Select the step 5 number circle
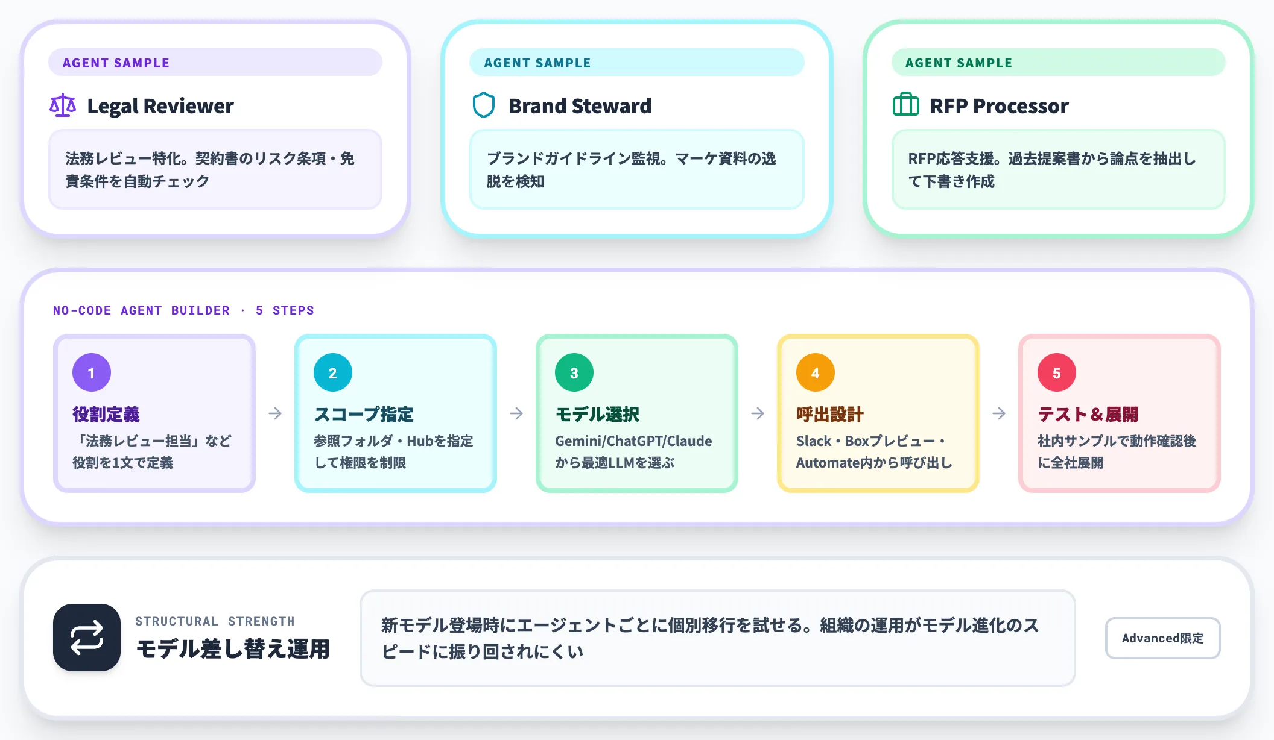The width and height of the screenshot is (1274, 740). (1057, 372)
